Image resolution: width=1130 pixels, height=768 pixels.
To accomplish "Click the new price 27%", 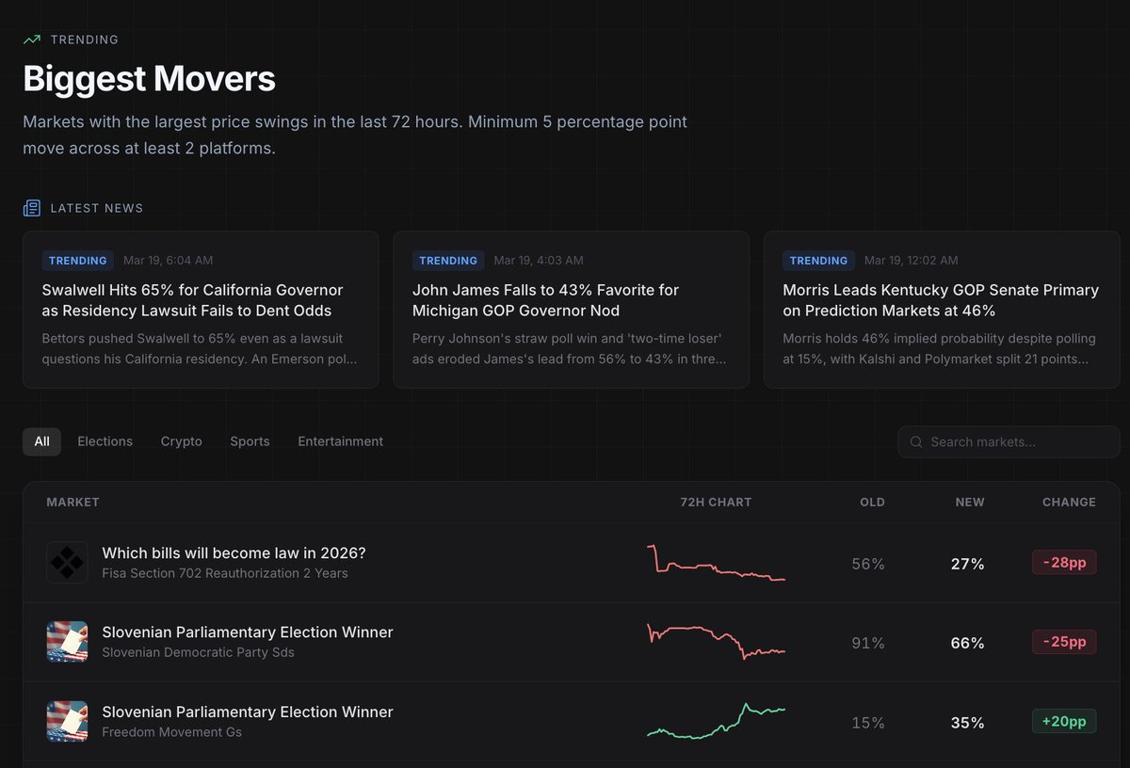I will [x=967, y=564].
